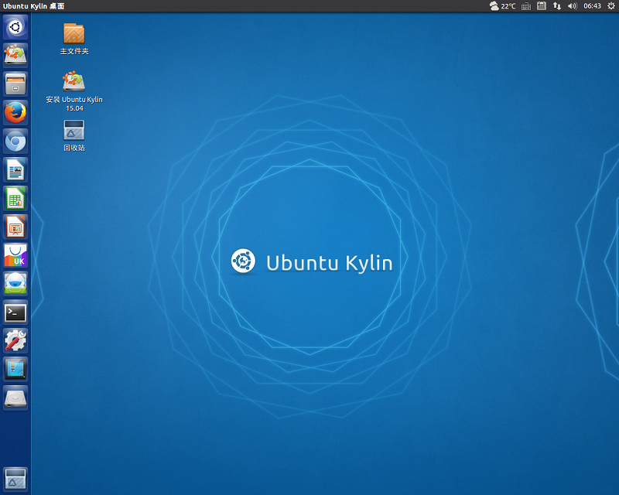Open the disk utility launcher icon
This screenshot has width=619, height=495.
tap(15, 398)
